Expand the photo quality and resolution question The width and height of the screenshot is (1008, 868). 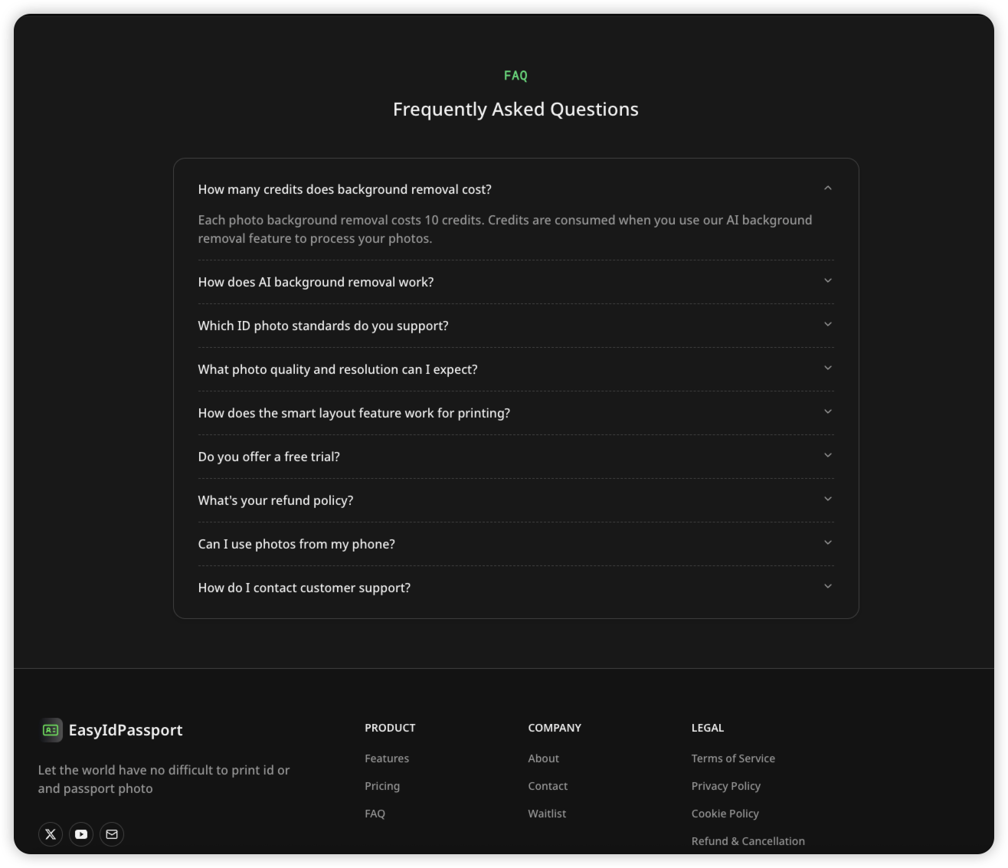515,368
